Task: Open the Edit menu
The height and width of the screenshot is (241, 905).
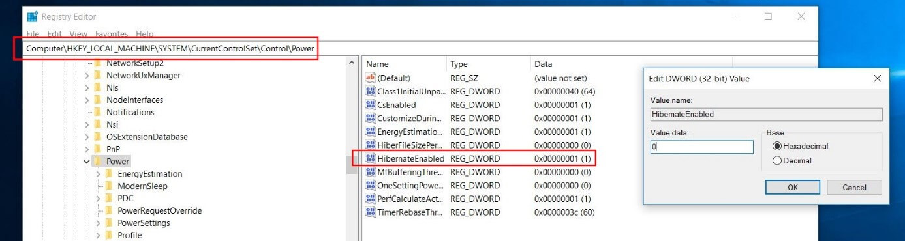Action: pos(55,34)
